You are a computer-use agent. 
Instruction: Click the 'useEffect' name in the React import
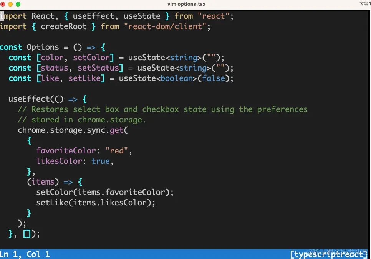[x=93, y=16]
